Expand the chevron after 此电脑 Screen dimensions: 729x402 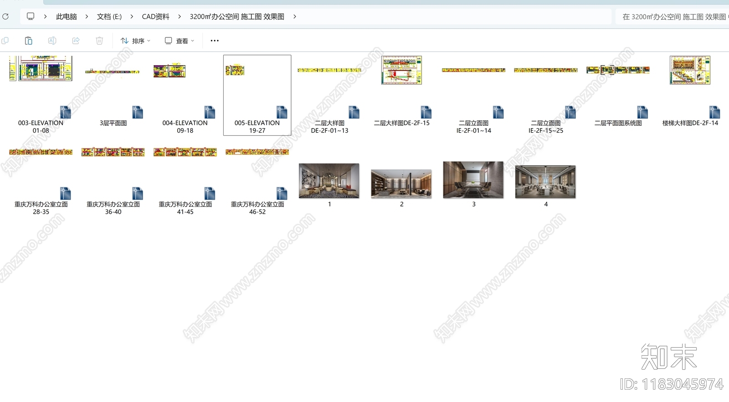tap(87, 16)
